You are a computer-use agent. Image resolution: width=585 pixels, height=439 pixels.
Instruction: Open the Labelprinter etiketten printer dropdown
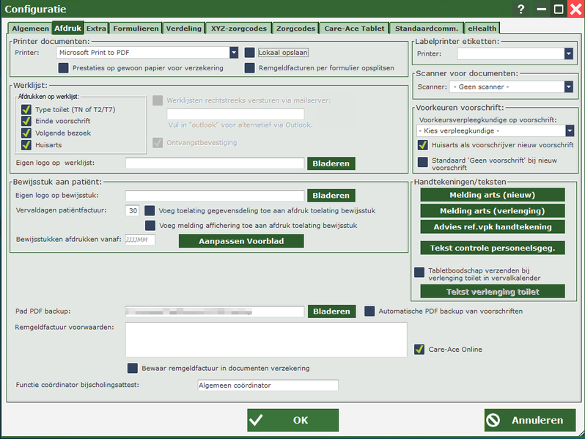click(x=568, y=54)
